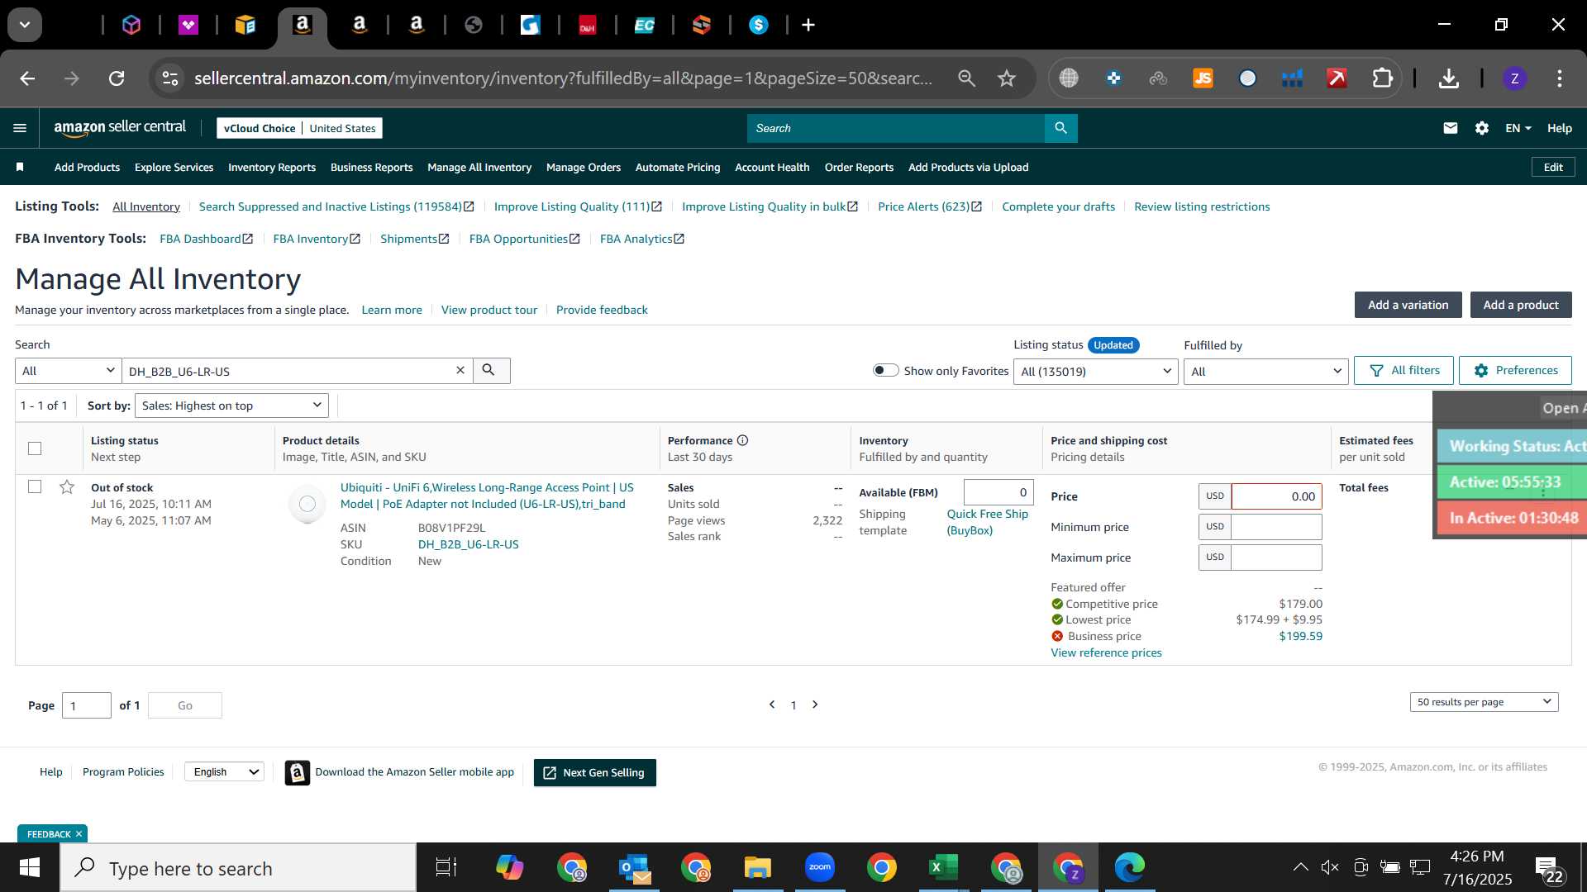Open the FBA Dashboard link

206,239
